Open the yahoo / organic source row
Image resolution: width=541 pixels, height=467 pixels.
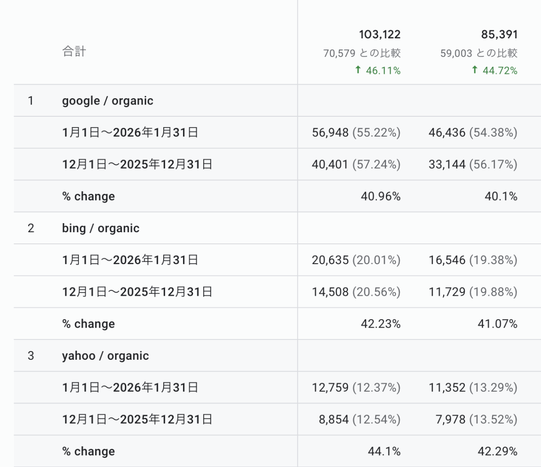(105, 356)
